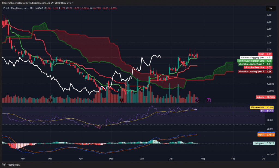Click the red earnings marker near March
Image resolution: width=279 pixels, height=168 pixels.
point(50,100)
